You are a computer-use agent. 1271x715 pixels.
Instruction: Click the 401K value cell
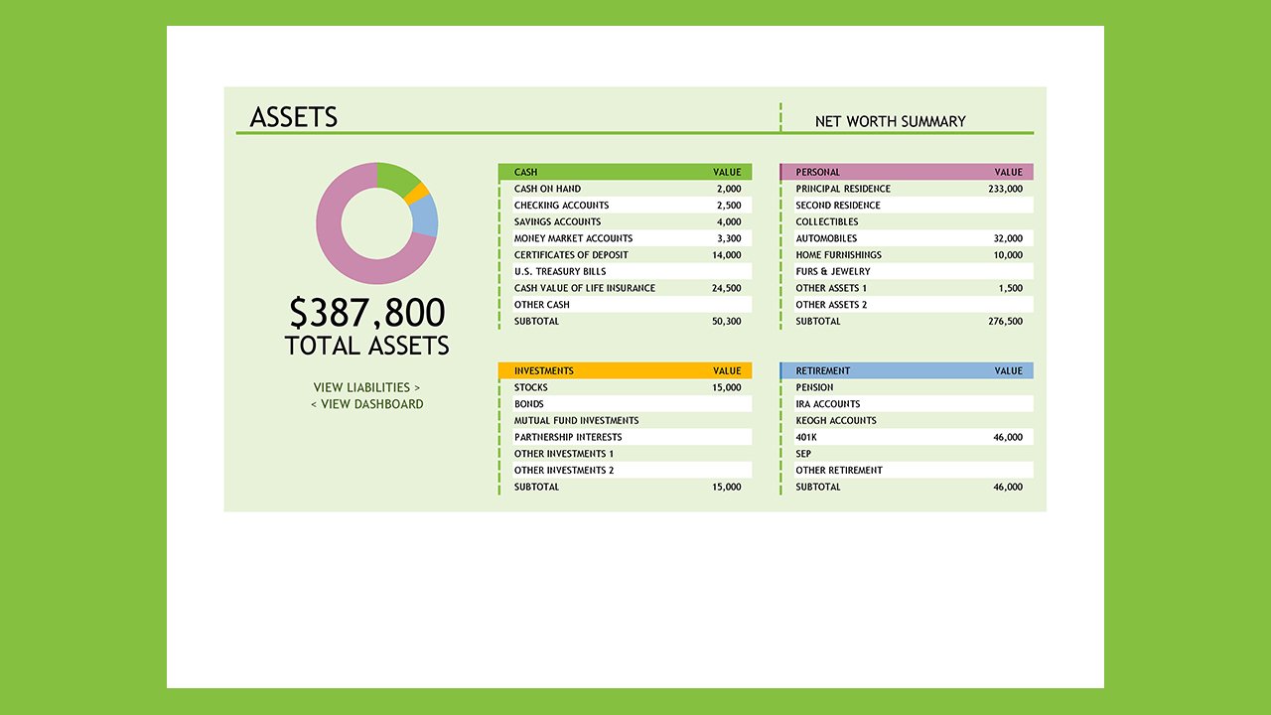[1011, 436]
